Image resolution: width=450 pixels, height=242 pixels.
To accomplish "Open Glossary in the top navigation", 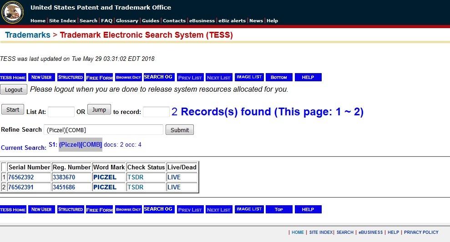I will (127, 20).
